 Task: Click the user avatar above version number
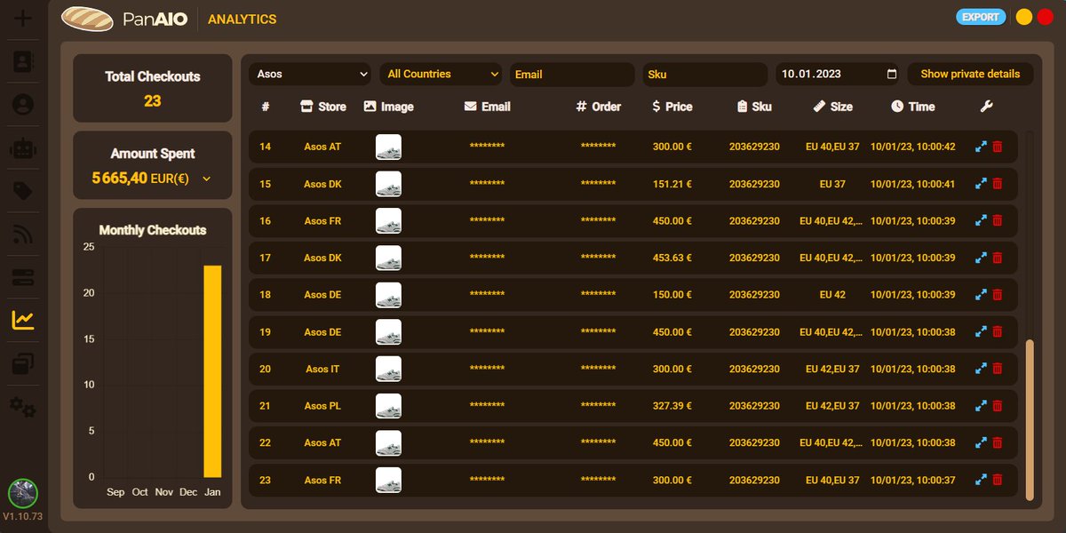[x=23, y=493]
